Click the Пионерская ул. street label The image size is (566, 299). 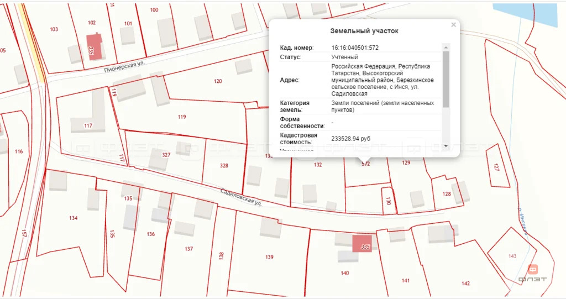pos(124,67)
